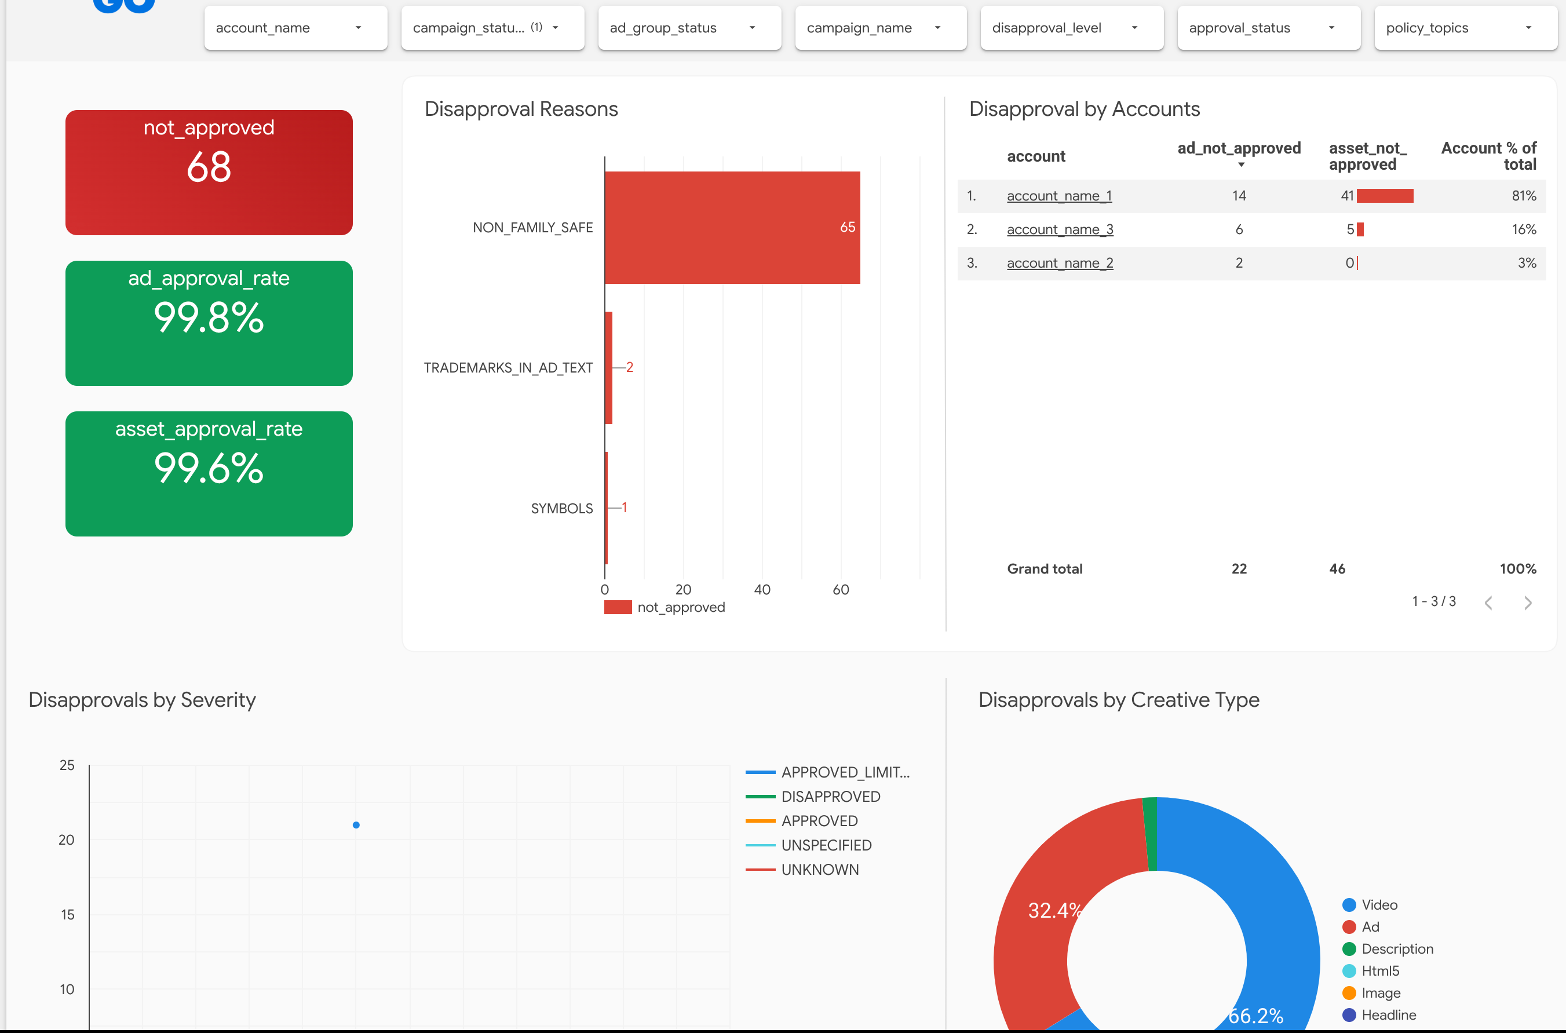Open the account_name_1 link
Viewport: 1566px width, 1033px height.
tap(1058, 196)
